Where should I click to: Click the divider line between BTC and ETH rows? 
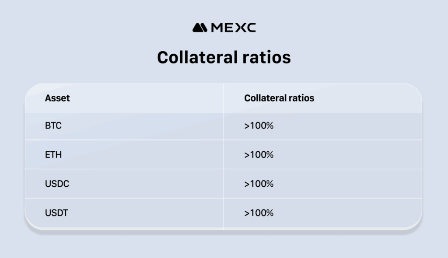131,140
